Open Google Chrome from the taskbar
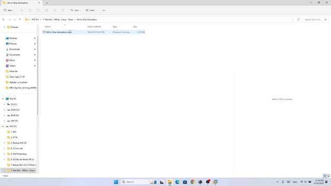The height and width of the screenshot is (186, 331). [x=192, y=182]
